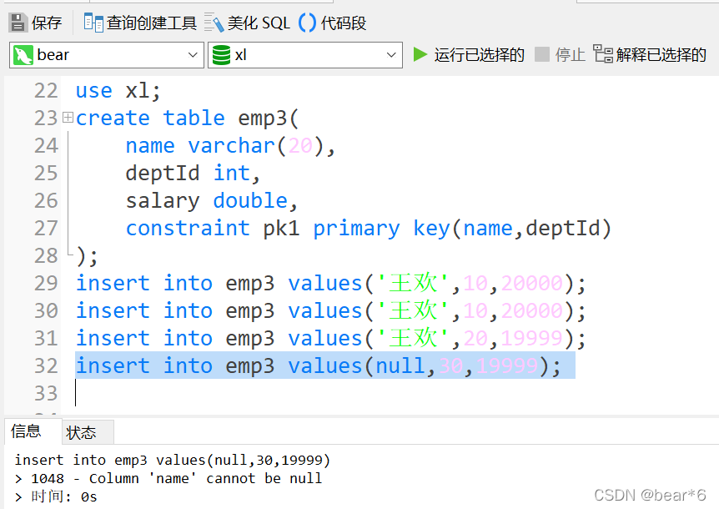Click 'name varchar(20),' on line 24
719x509 pixels.
point(231,146)
